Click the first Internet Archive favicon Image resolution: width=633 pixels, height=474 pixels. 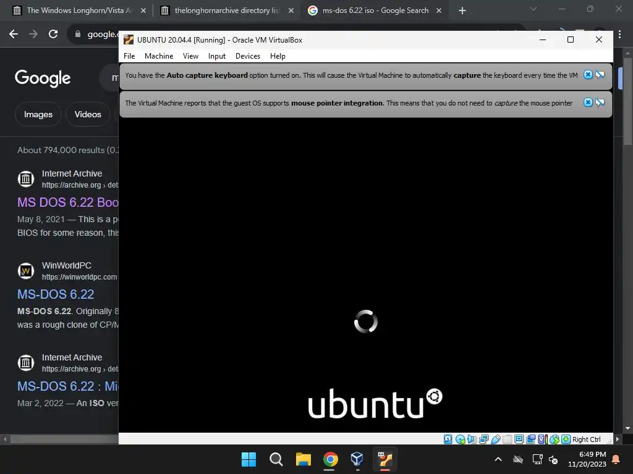[26, 178]
